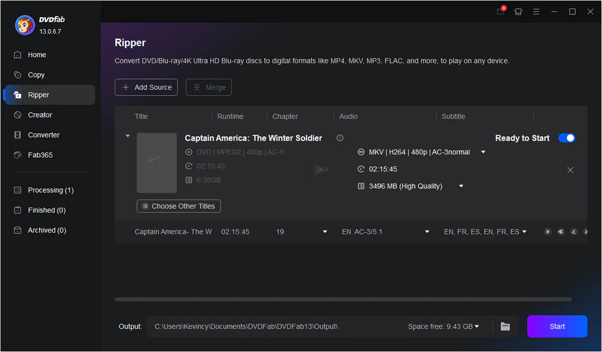Switch to the Copy module
This screenshot has height=352, width=602.
coord(49,75)
